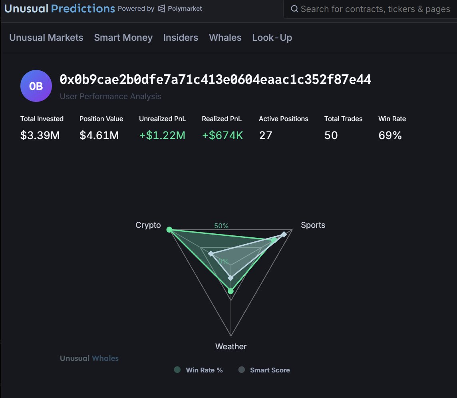Go to the Insiders tab

181,38
